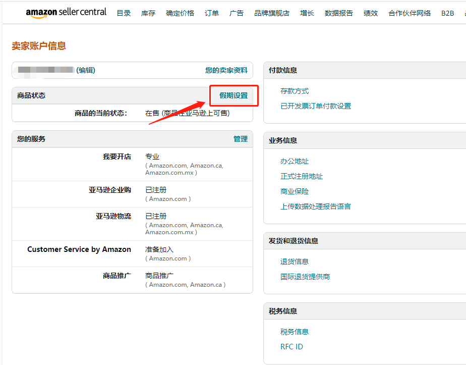This screenshot has height=365, width=466.
Task: Open the 商业保险 link
Action: pos(295,191)
